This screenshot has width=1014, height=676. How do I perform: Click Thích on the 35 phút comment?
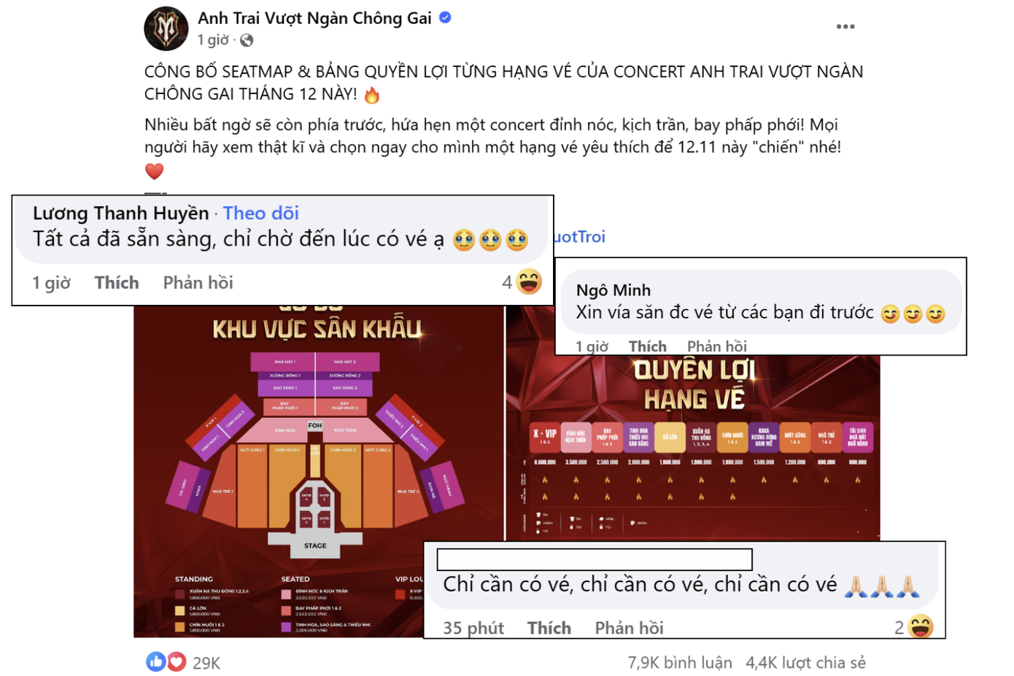pyautogui.click(x=549, y=628)
